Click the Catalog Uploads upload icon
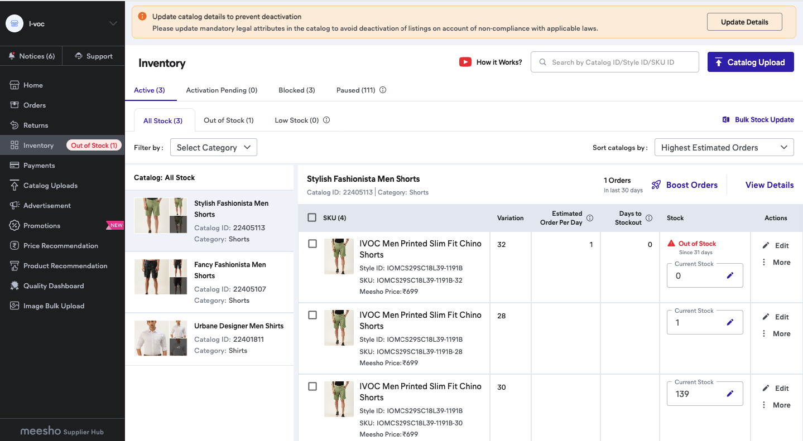803x441 pixels. (15, 186)
